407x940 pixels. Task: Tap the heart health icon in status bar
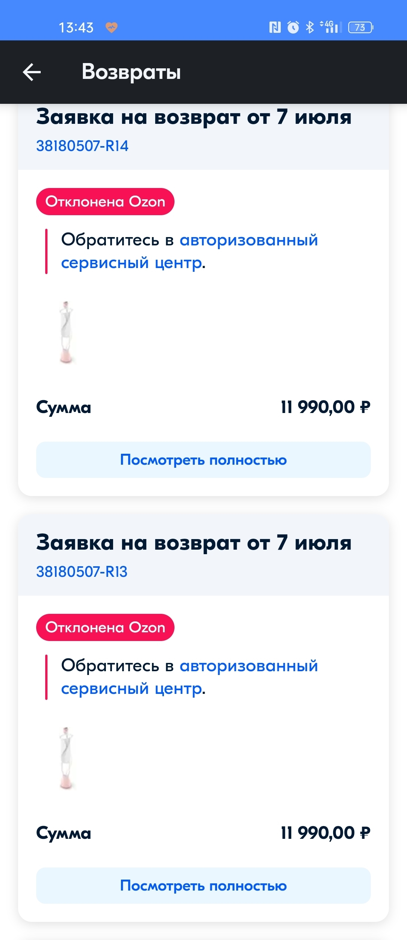[111, 27]
